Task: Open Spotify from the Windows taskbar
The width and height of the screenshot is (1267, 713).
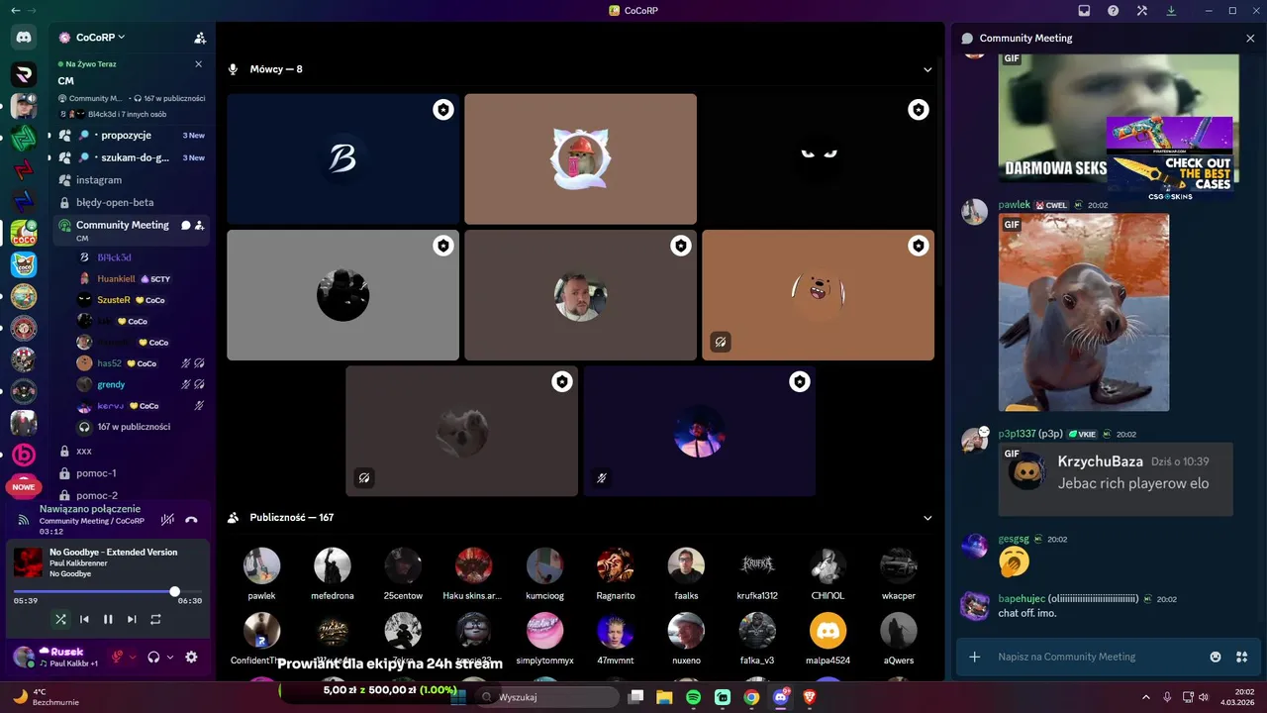Action: pos(694,697)
